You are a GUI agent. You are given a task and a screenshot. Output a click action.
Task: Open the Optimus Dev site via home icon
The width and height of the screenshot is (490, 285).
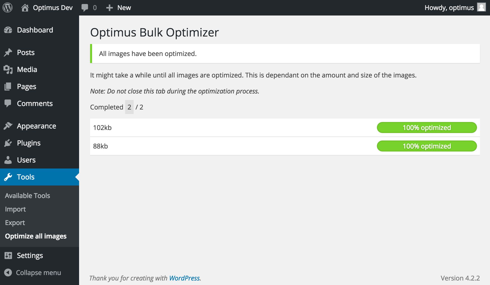click(x=25, y=7)
